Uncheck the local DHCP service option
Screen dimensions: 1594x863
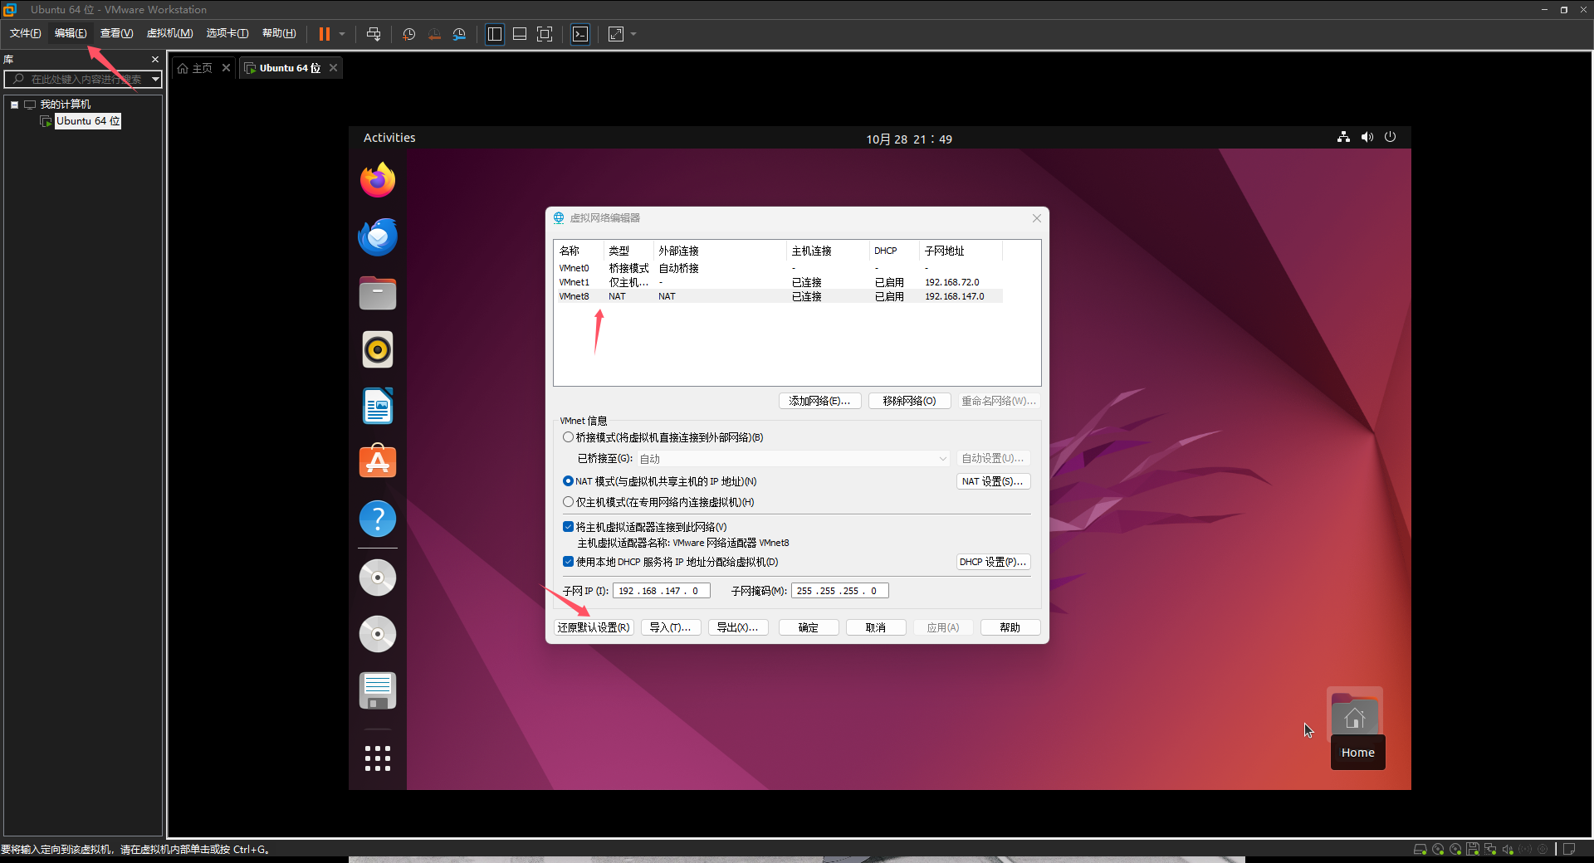(x=569, y=562)
